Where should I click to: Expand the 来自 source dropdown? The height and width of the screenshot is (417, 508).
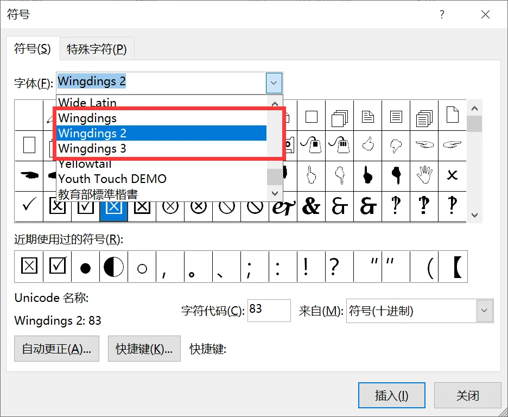coord(484,311)
